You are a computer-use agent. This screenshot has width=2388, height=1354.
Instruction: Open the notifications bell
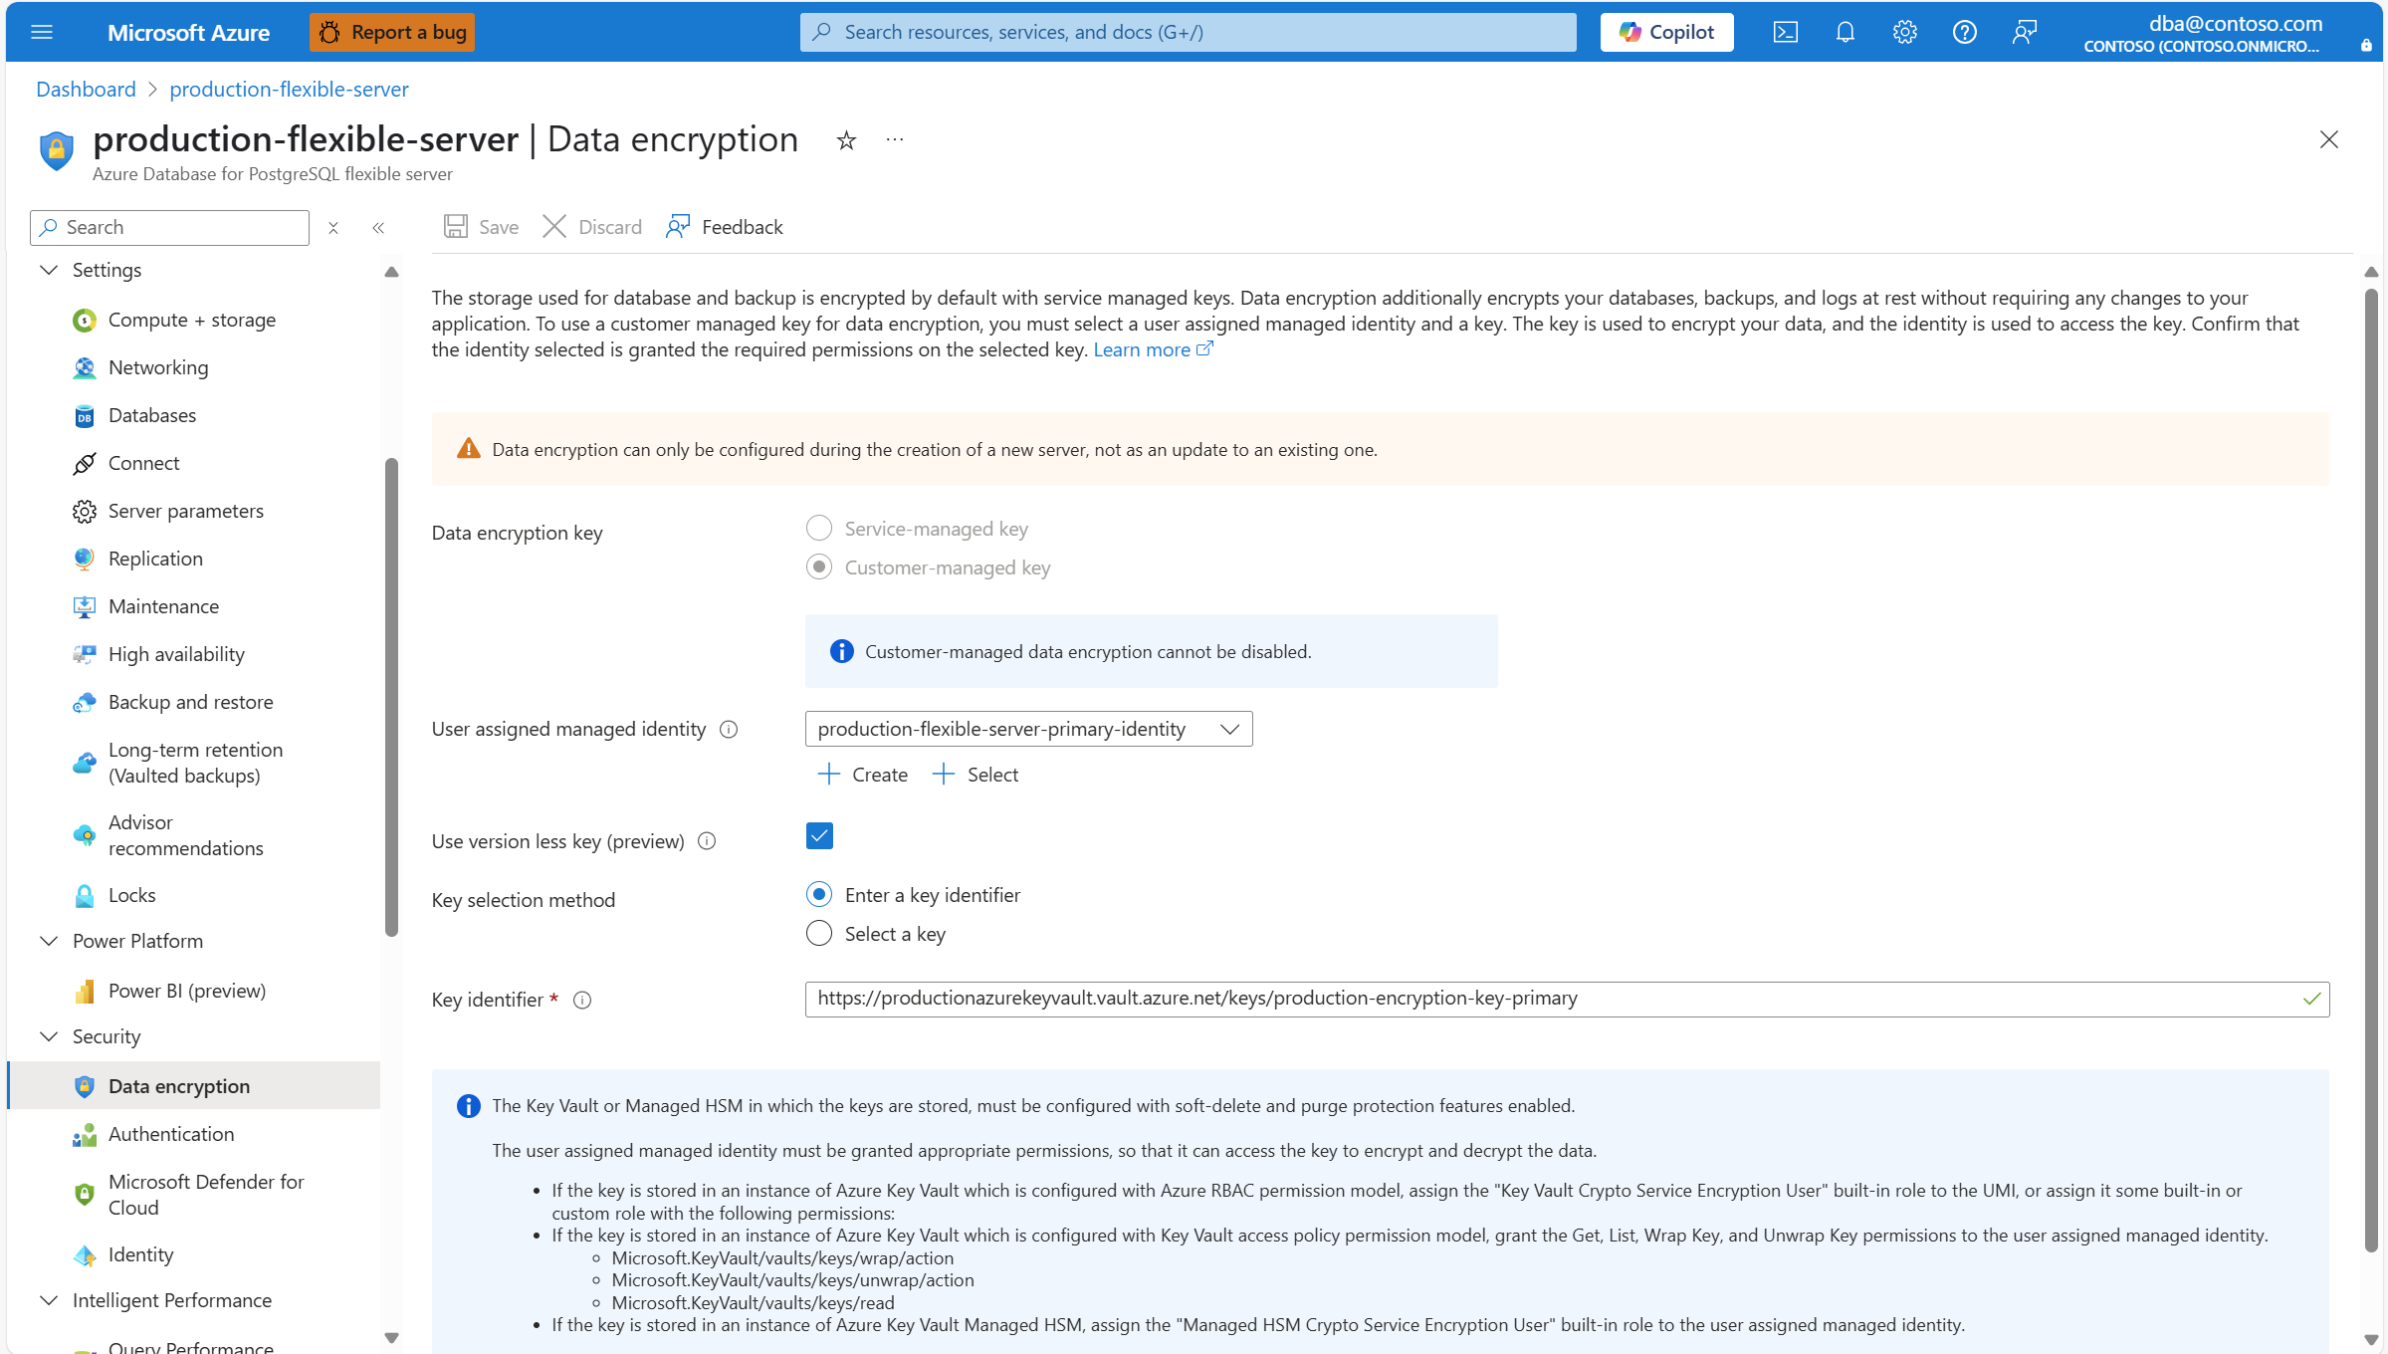[x=1845, y=32]
